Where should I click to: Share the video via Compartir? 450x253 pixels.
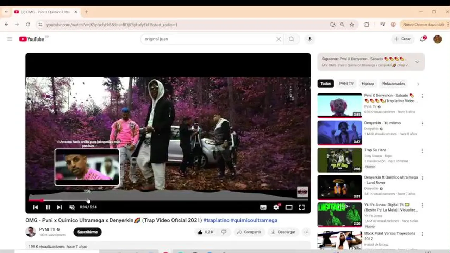pos(249,232)
